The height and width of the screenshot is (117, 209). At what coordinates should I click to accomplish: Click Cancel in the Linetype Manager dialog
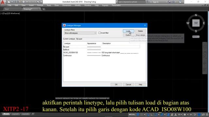[128, 84]
